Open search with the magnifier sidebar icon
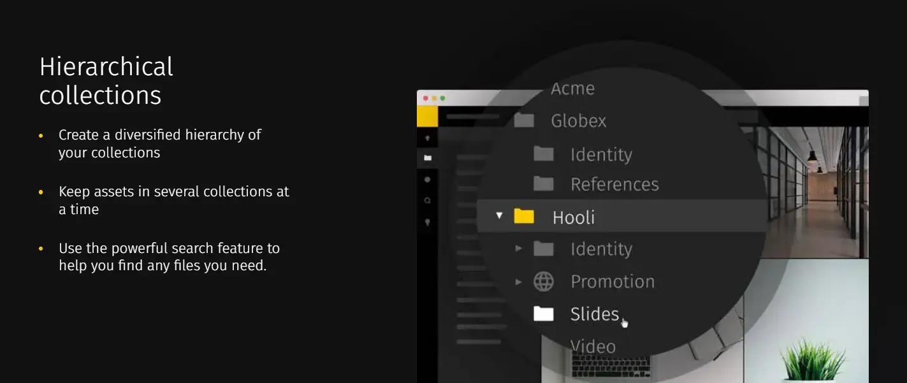 pos(428,200)
